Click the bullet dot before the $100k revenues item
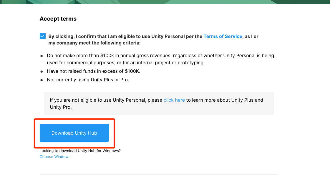 coord(42,56)
